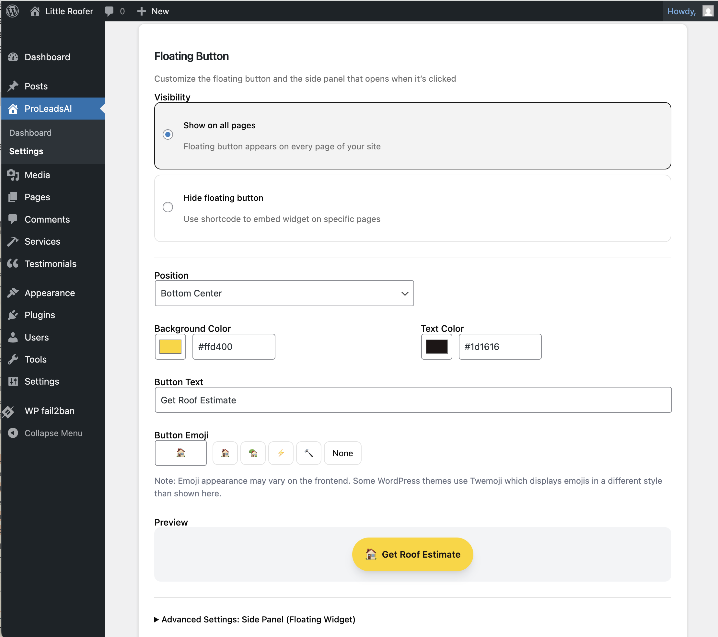
Task: Choose the house with garden emoji
Action: pyautogui.click(x=253, y=453)
